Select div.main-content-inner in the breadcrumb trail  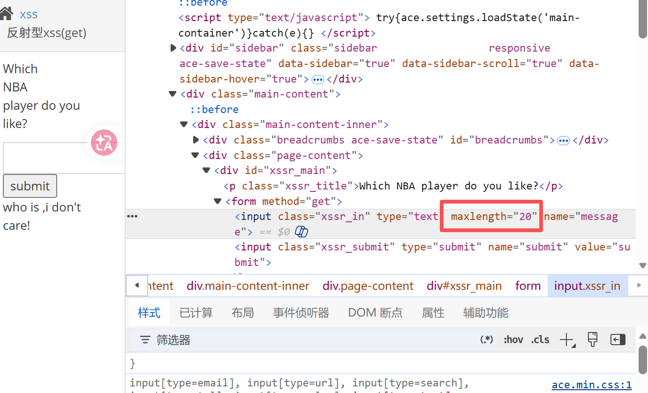coord(248,286)
